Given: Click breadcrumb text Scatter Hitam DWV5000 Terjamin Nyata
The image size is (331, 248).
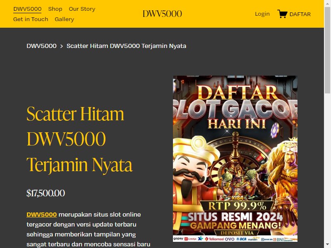Looking at the screenshot, I should pyautogui.click(x=127, y=46).
